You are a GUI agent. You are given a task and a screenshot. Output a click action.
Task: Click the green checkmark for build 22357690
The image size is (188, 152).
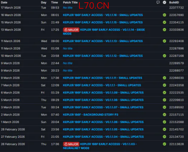pyautogui.click(x=164, y=15)
